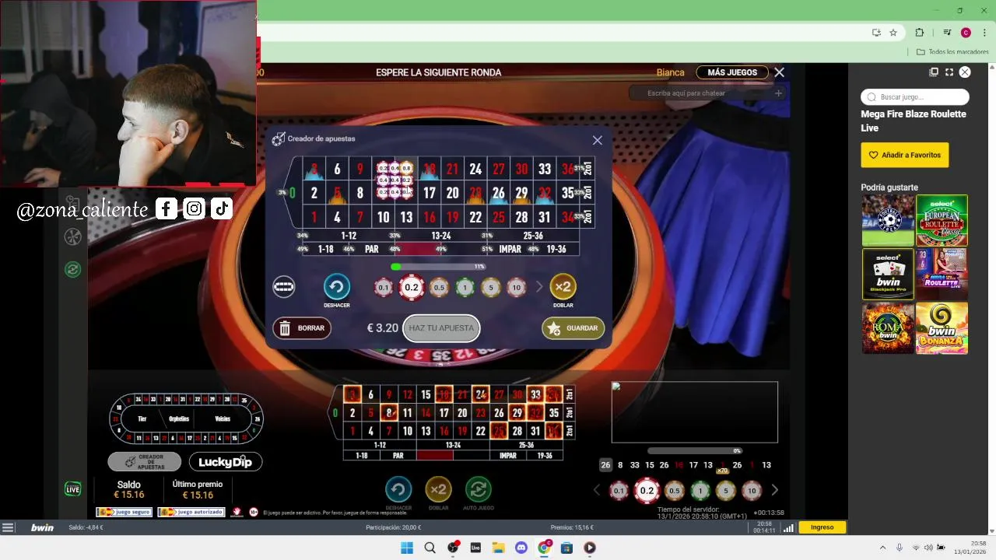
Task: Close the Creador de apuestas dialog
Action: point(597,140)
